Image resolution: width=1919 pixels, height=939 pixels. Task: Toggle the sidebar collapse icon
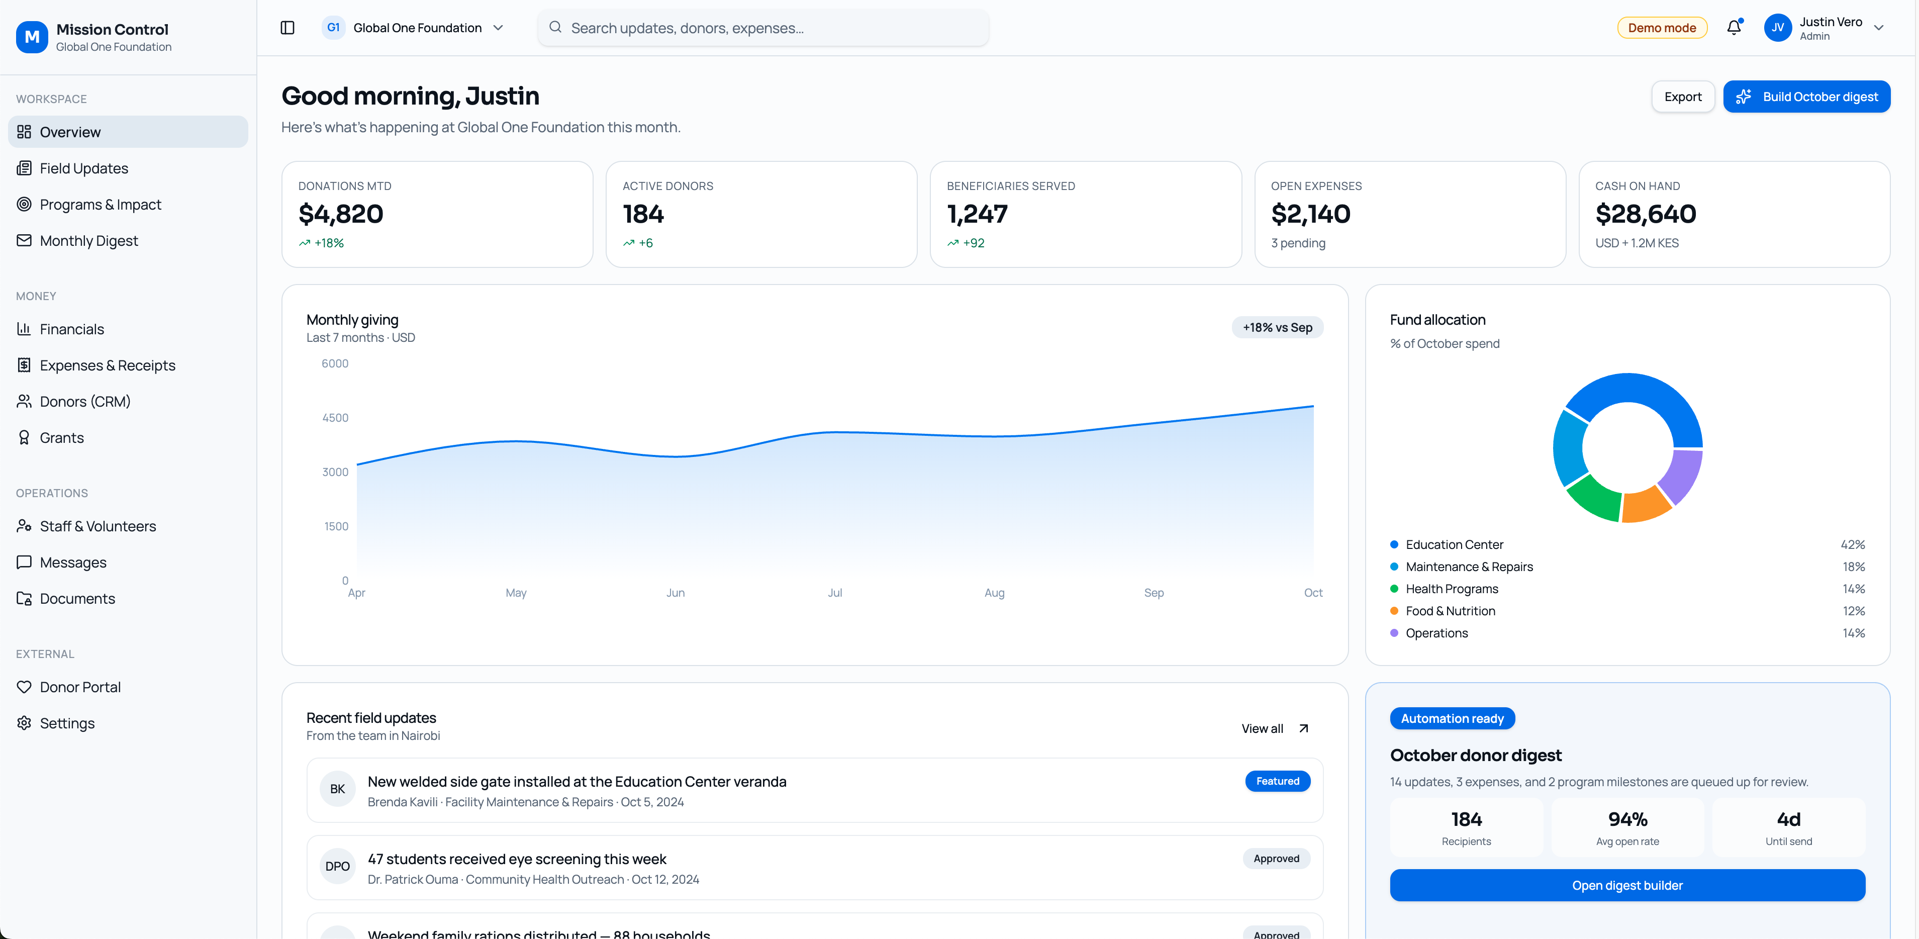click(x=287, y=28)
